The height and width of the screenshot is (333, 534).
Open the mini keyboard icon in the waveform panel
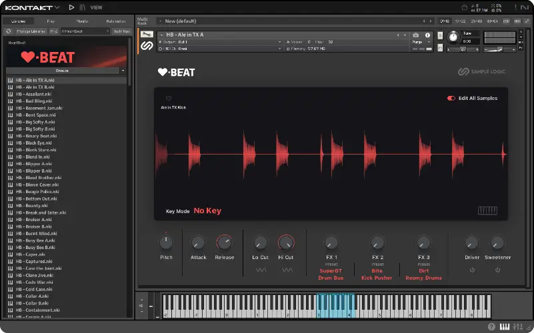[x=487, y=211]
